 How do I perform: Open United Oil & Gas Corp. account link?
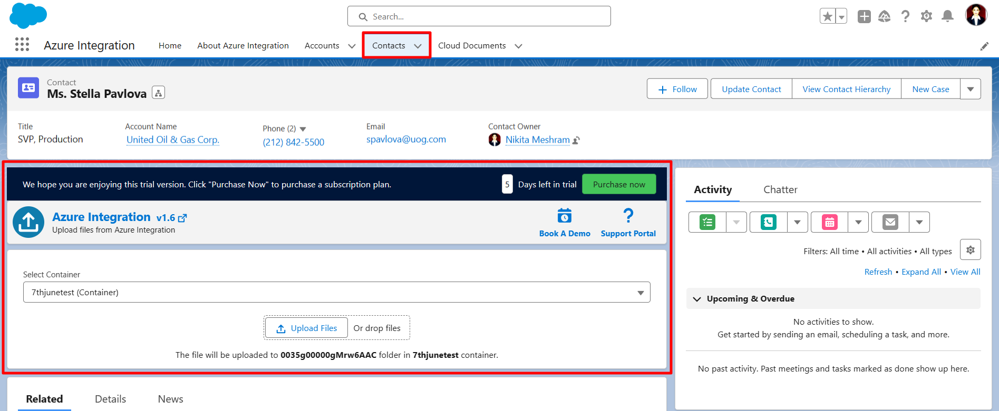click(x=173, y=139)
